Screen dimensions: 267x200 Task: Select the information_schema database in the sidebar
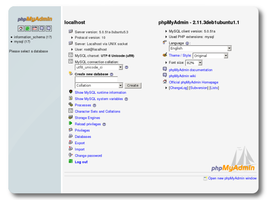click(33, 37)
